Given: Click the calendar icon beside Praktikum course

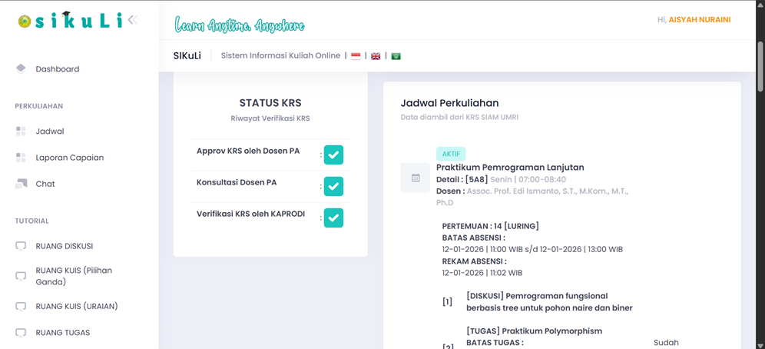Looking at the screenshot, I should pyautogui.click(x=416, y=178).
